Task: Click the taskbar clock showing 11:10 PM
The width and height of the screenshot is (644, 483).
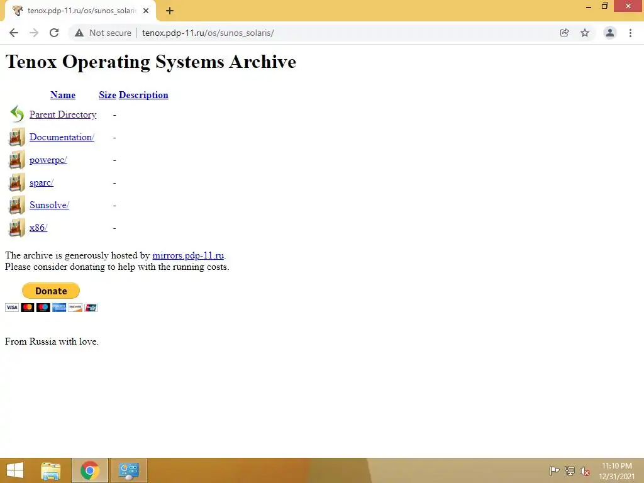Action: [x=617, y=471]
